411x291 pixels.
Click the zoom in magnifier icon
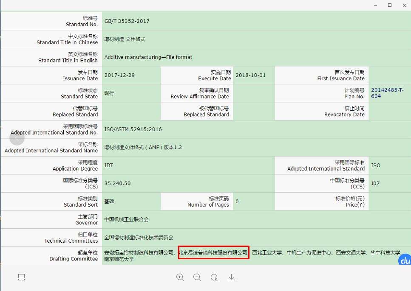(180, 277)
